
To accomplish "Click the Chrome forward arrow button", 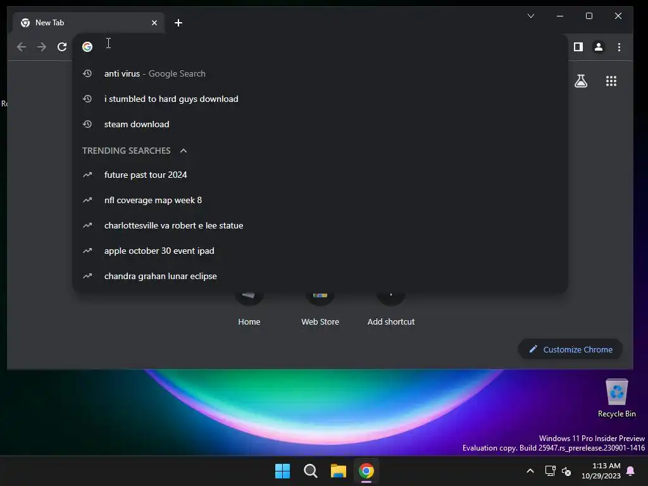I will click(42, 47).
